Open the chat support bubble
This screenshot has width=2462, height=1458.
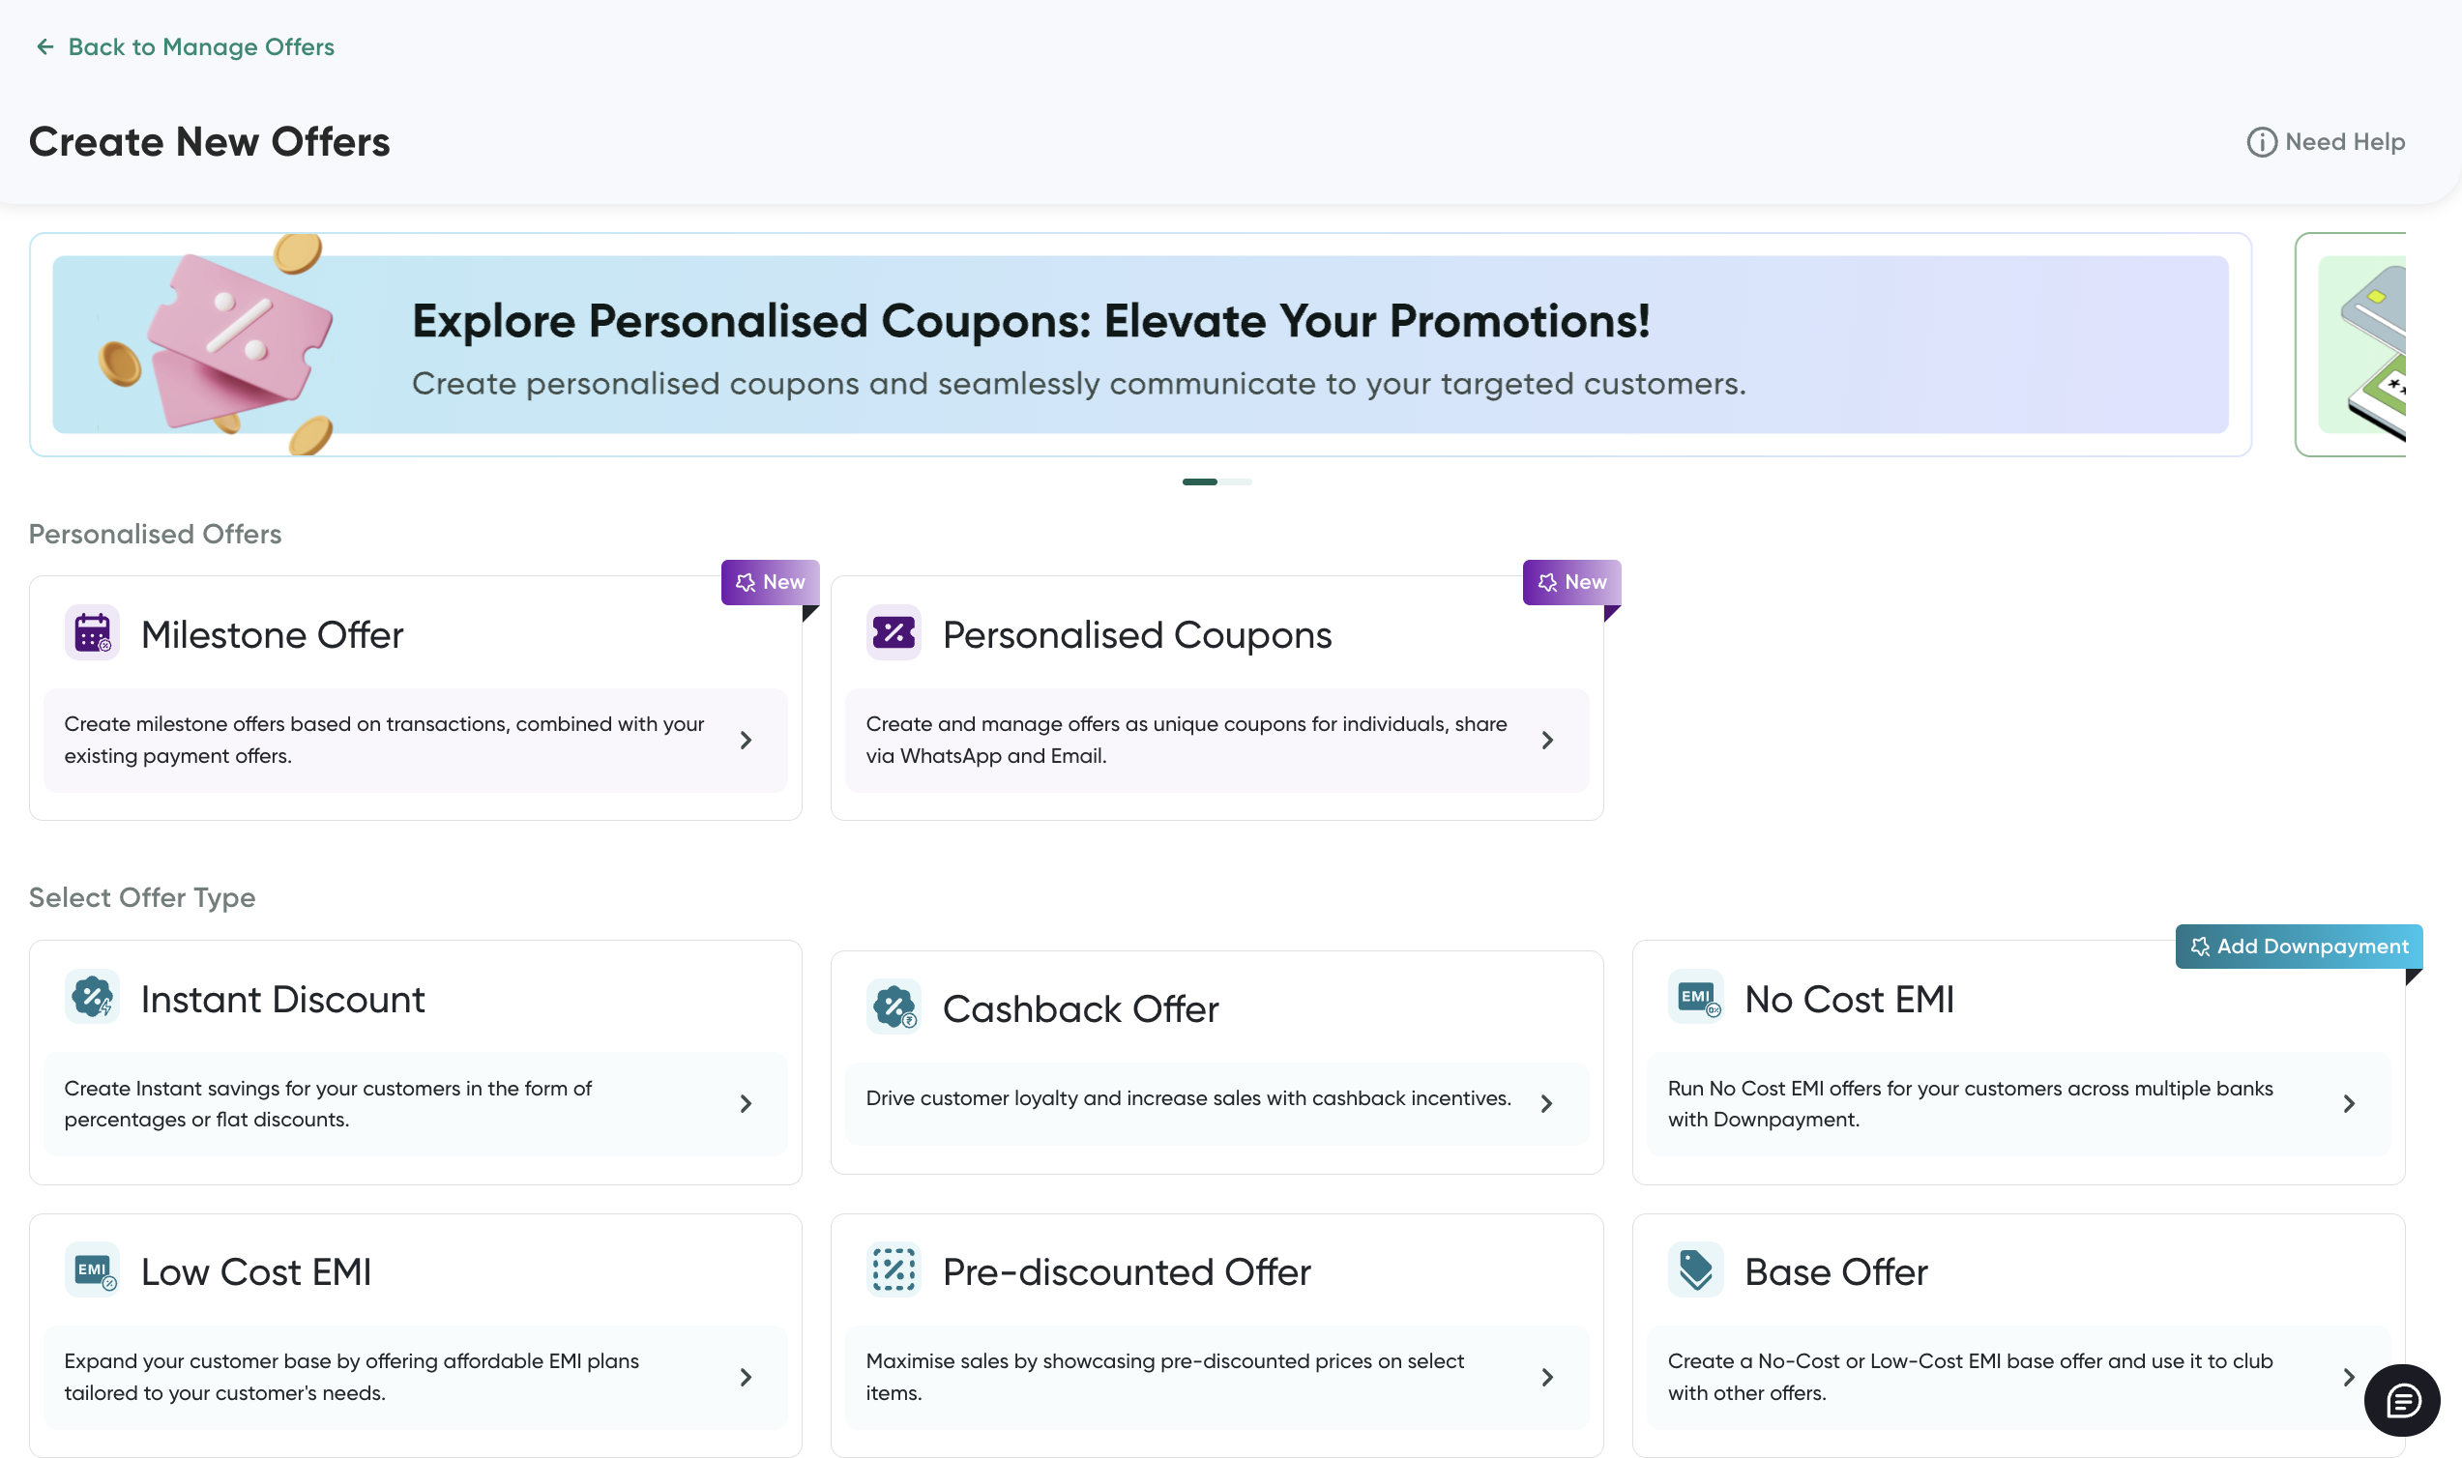point(2402,1401)
